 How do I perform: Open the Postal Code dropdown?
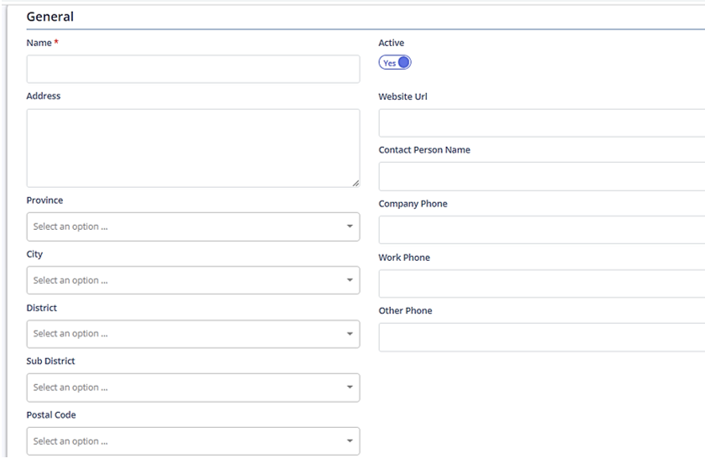click(193, 441)
